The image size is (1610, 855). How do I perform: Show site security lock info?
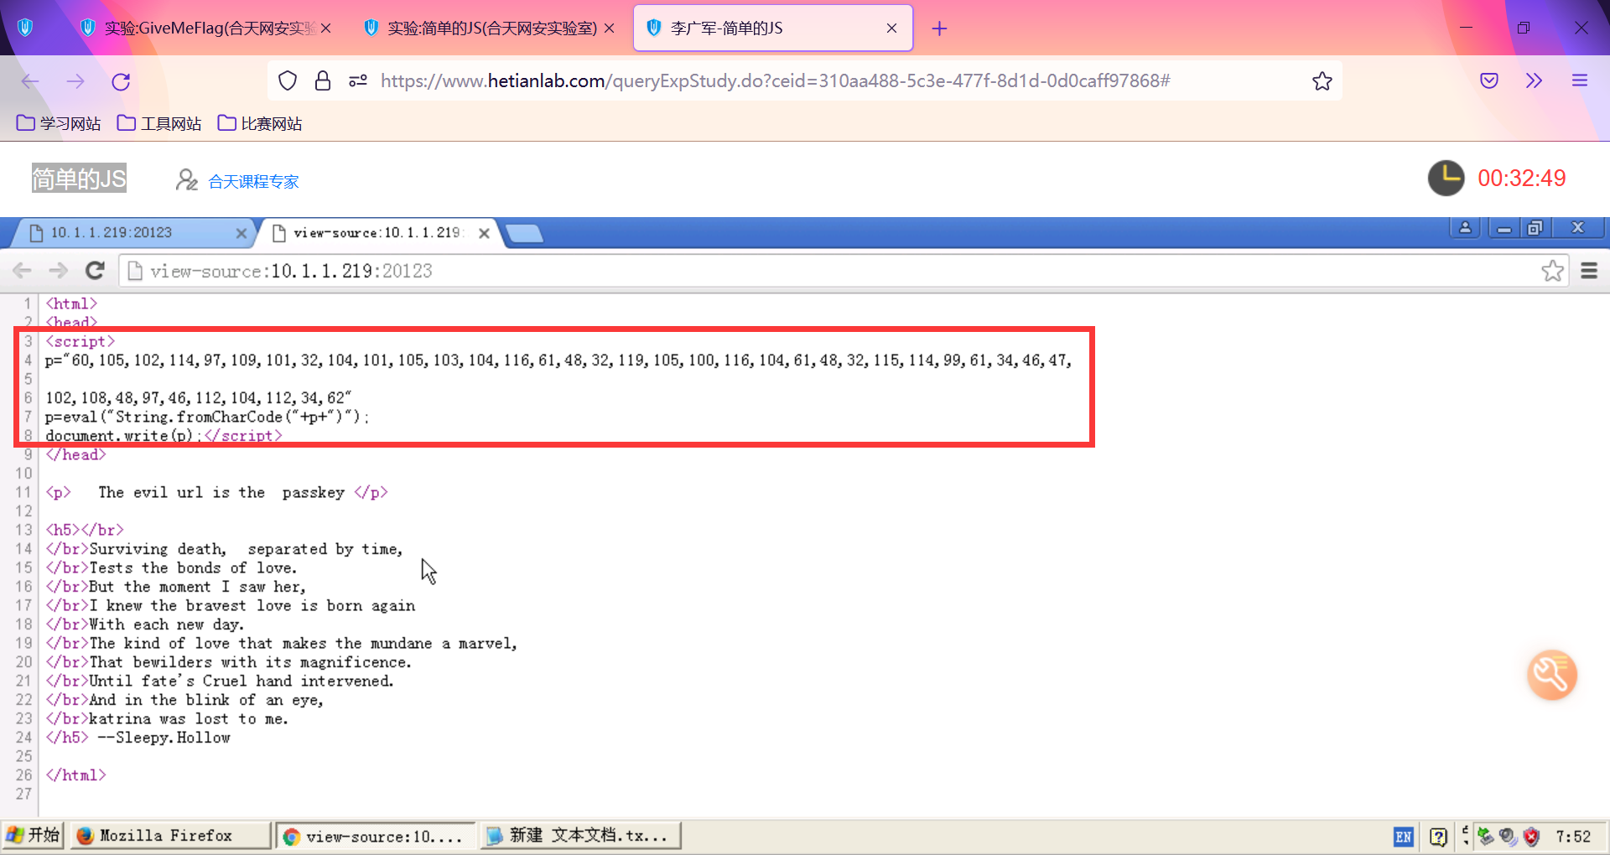[323, 80]
